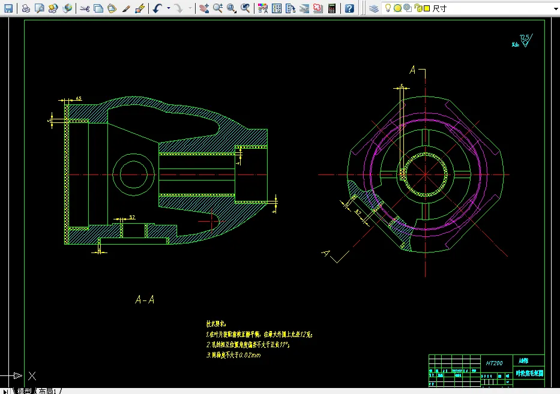Select the 技术要求 heading text
560x394 pixels.
(216, 324)
